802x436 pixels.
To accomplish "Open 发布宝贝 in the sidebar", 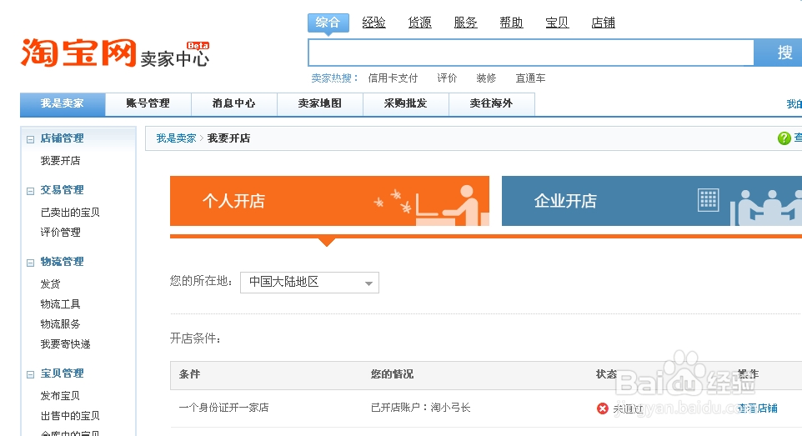I will point(60,396).
